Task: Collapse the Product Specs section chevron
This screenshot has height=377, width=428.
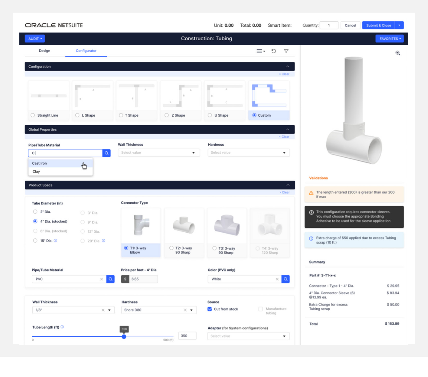Action: (288, 185)
